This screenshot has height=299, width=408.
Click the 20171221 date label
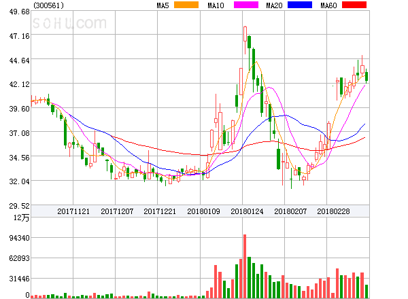pyautogui.click(x=160, y=211)
